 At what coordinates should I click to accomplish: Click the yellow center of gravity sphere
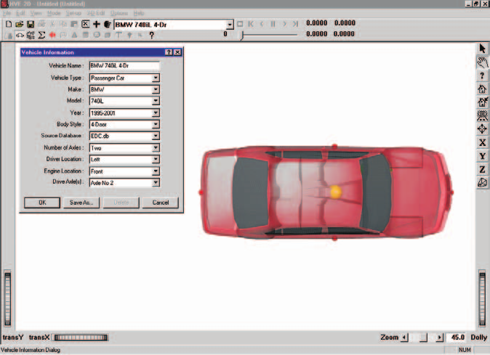[x=336, y=192]
